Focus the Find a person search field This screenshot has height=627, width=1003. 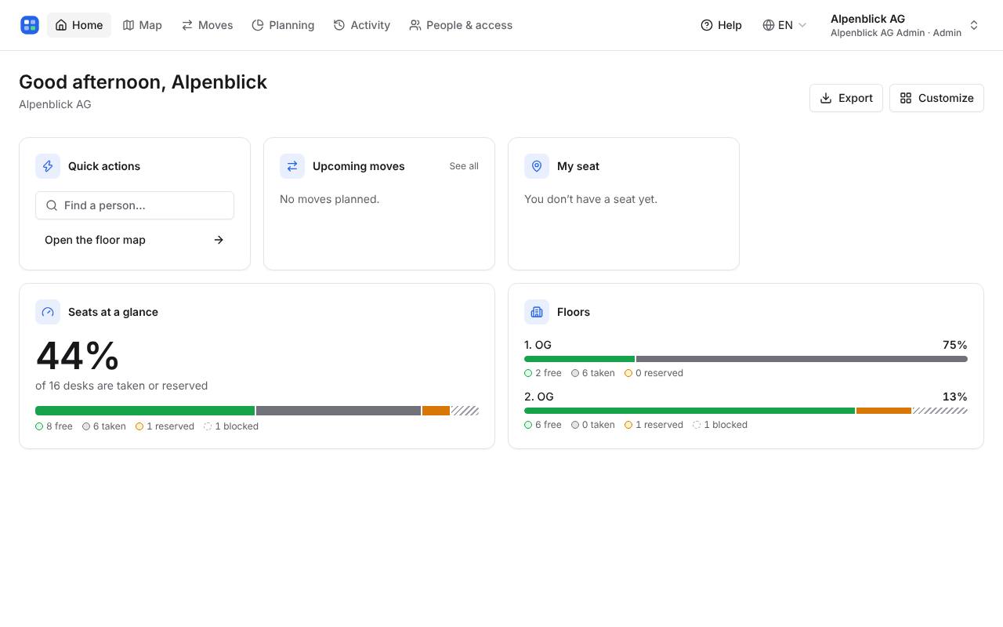coord(135,205)
